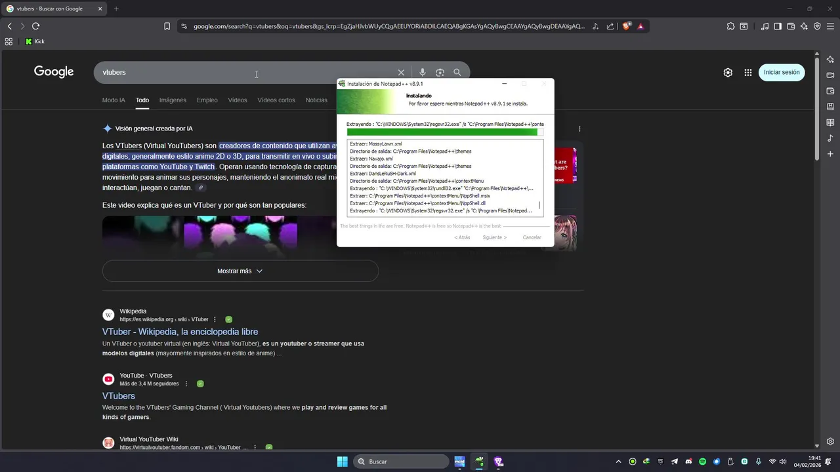
Task: Search by image with Google Lens icon
Action: point(440,72)
